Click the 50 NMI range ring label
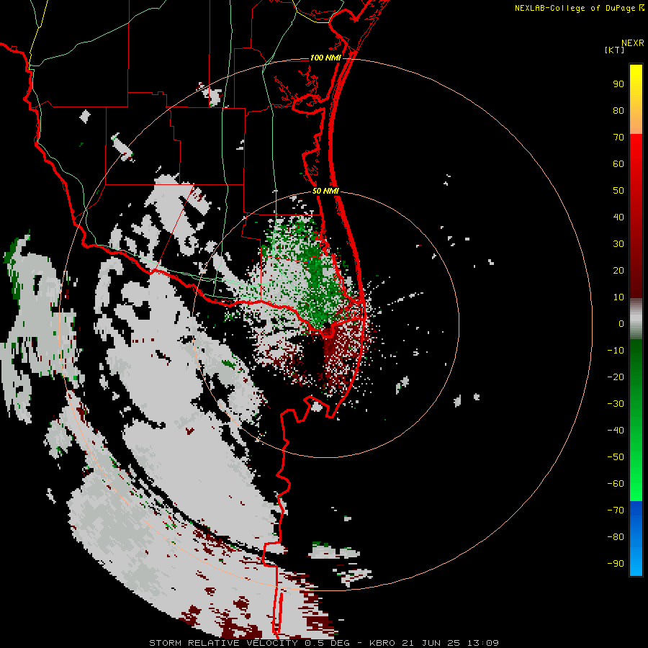 pos(325,191)
